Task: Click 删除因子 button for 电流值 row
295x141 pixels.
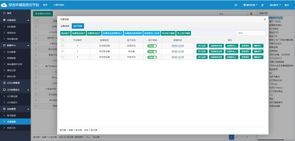Action: click(258, 52)
